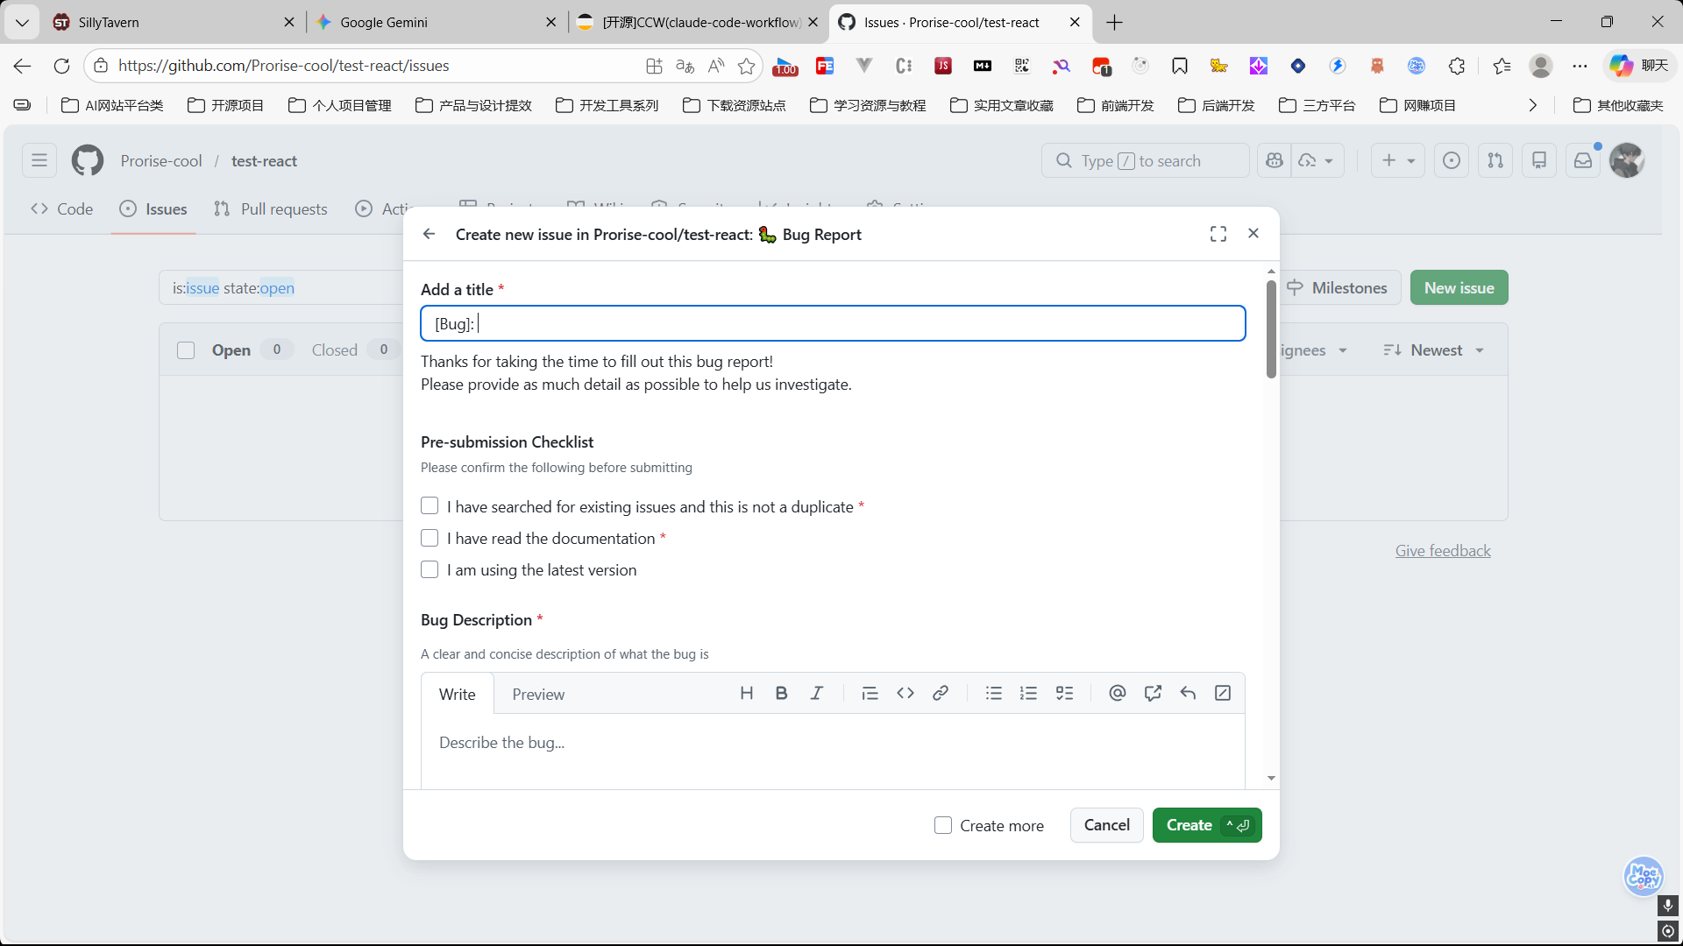Go back with dialog's left arrow
The image size is (1683, 946).
429,234
